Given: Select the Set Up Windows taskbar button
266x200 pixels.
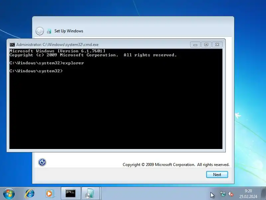Looking at the screenshot, I should click(90, 194).
